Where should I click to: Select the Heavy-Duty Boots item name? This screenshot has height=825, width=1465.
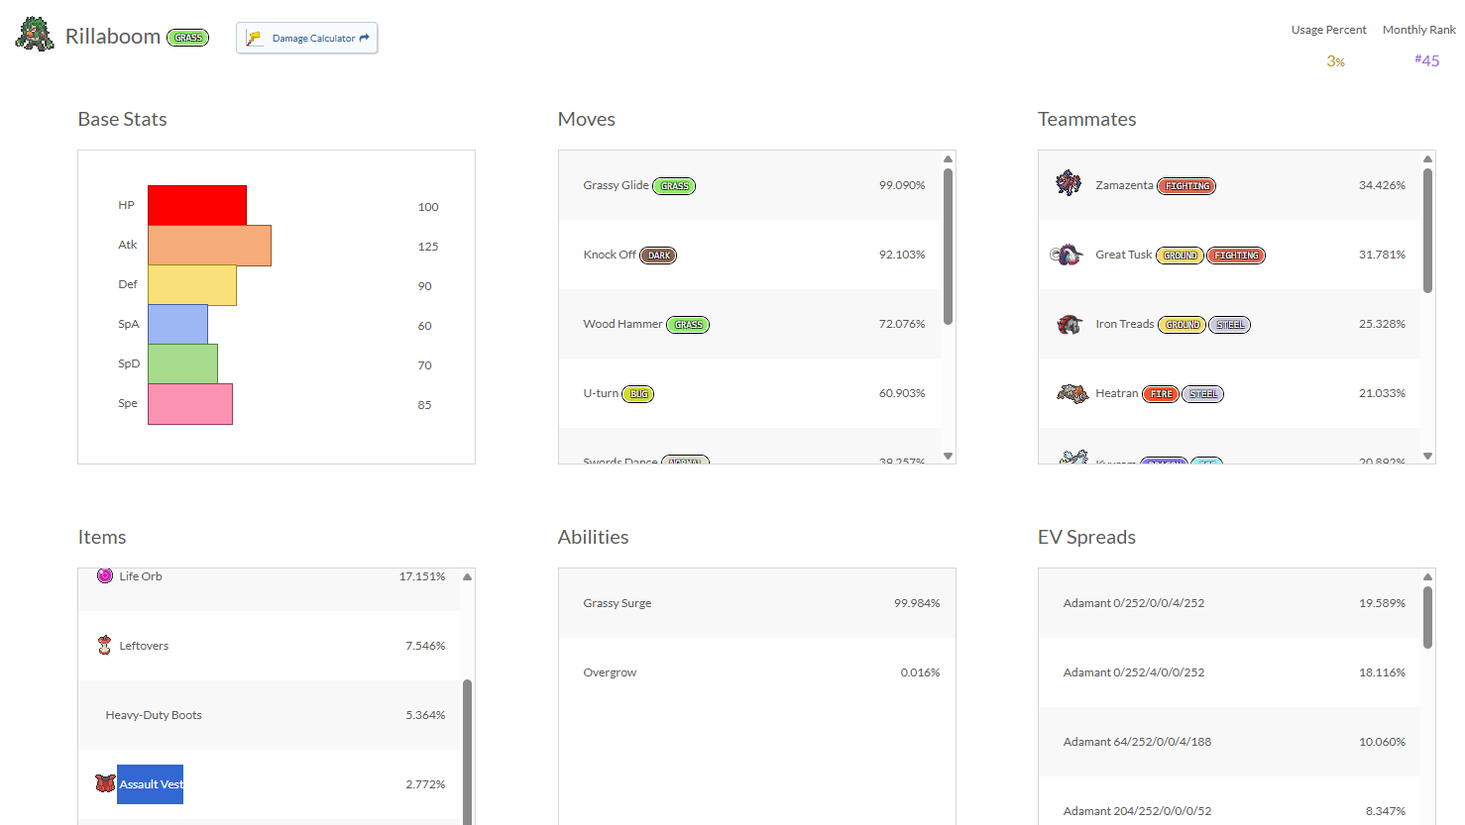pyautogui.click(x=154, y=715)
